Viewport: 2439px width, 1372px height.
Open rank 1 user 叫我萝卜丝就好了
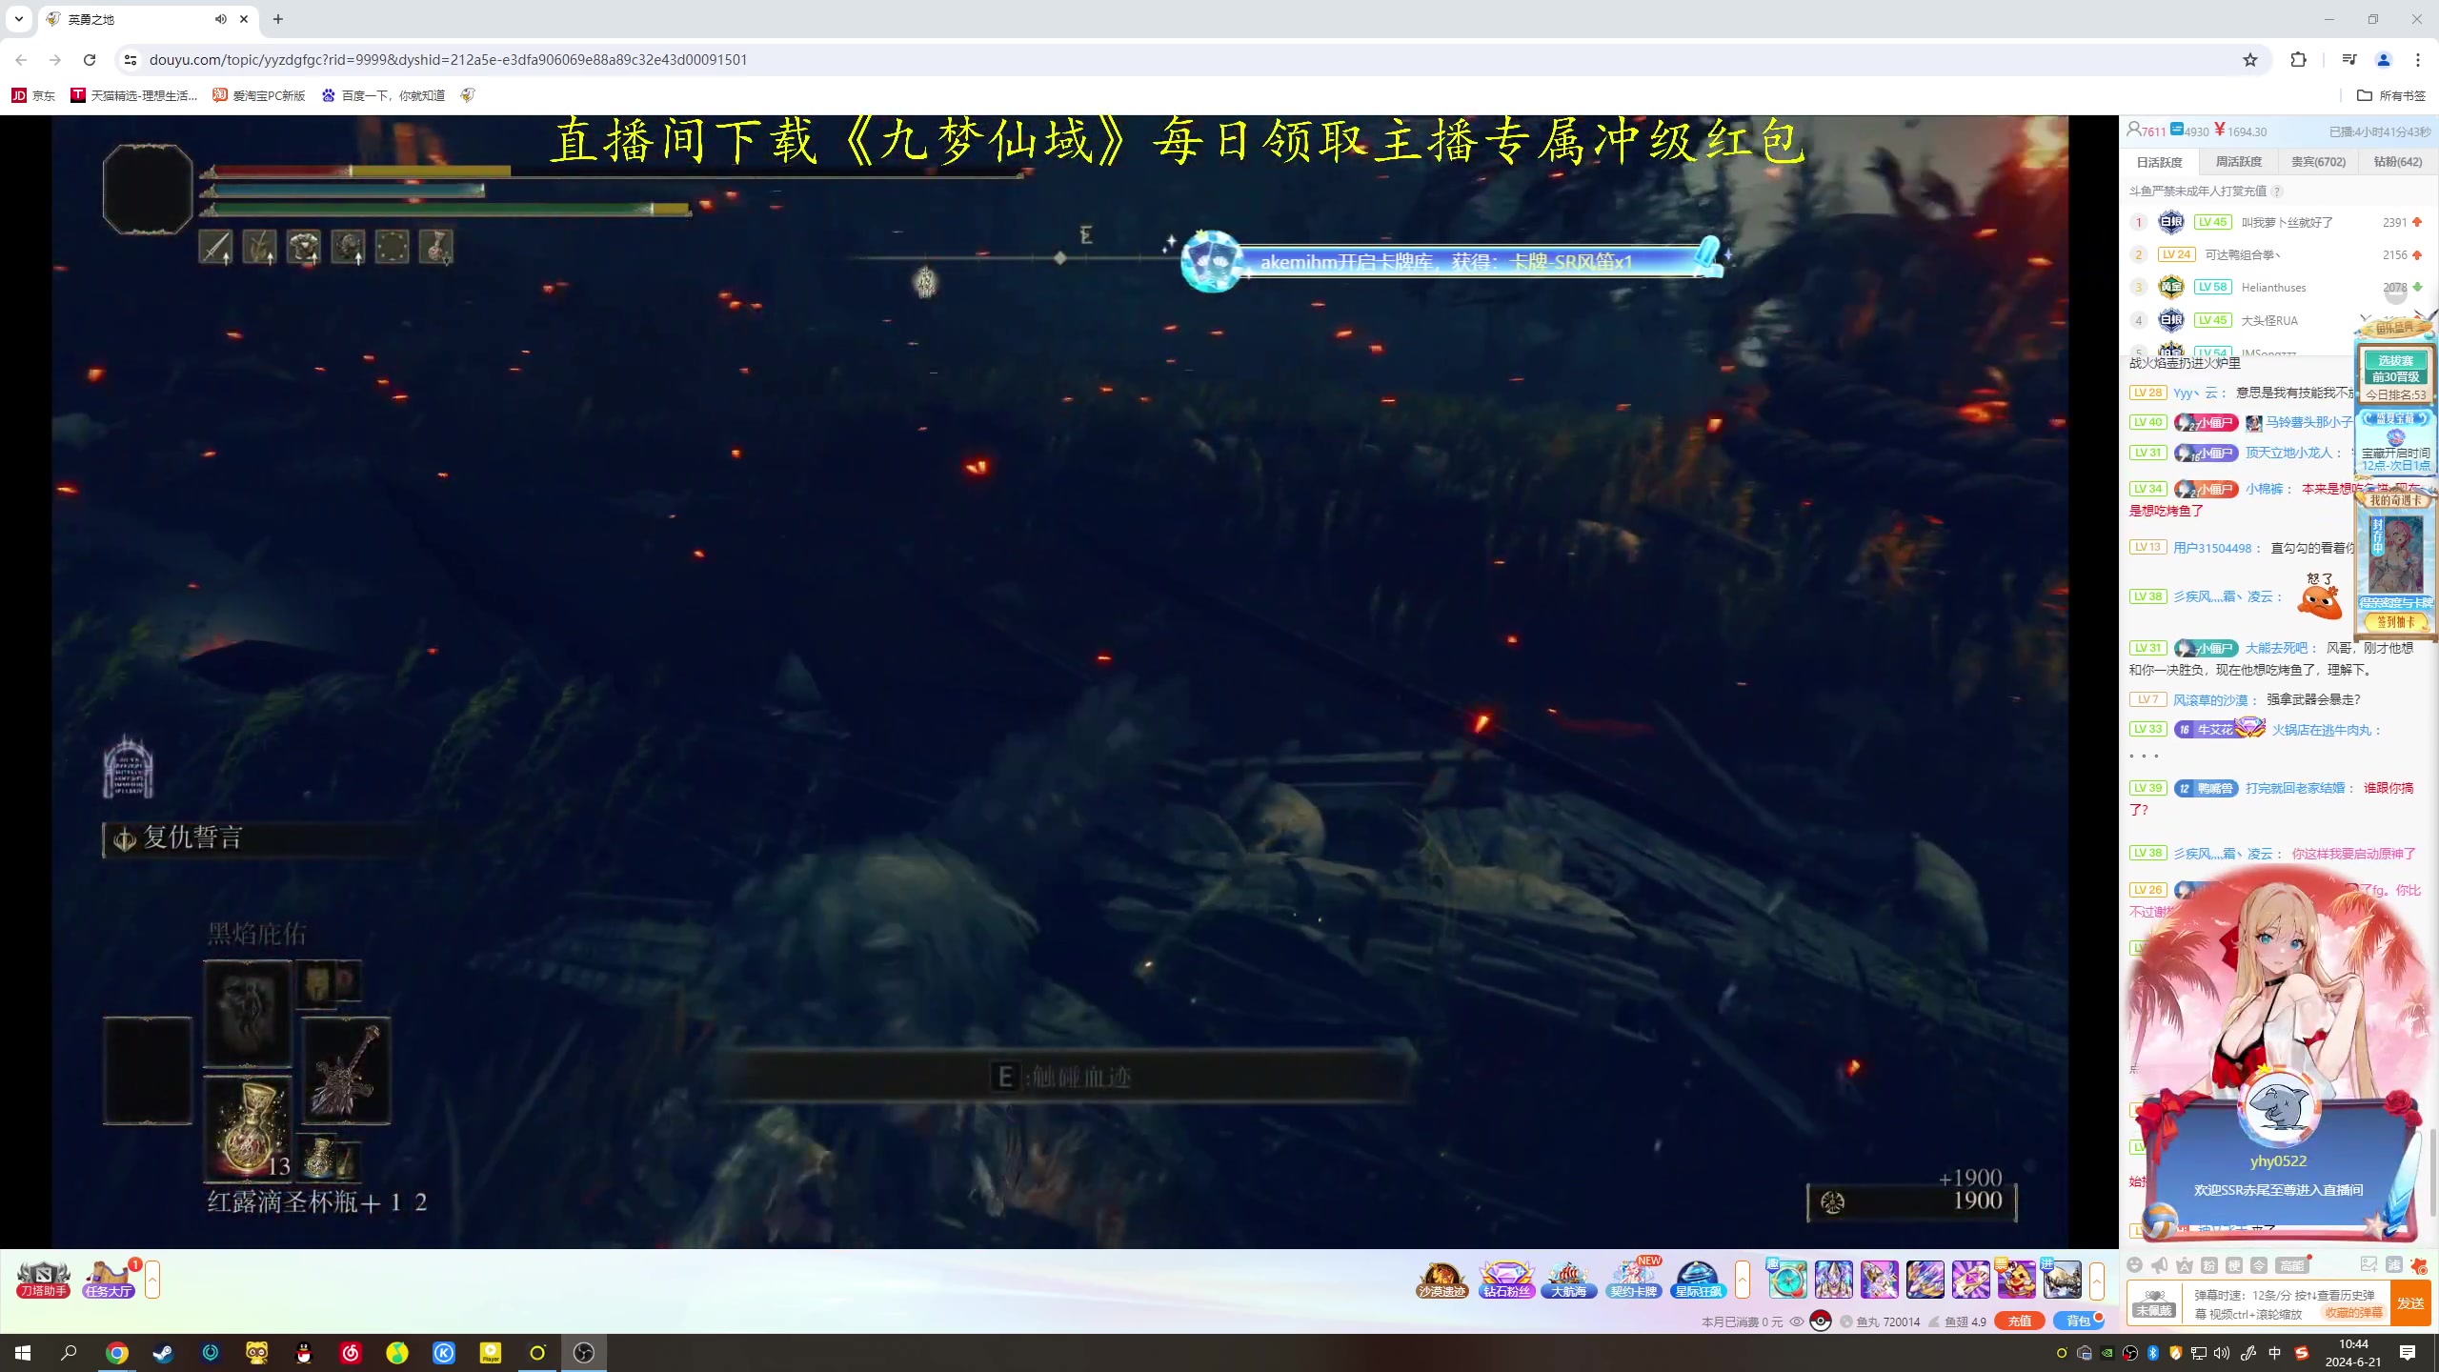[x=2287, y=223]
